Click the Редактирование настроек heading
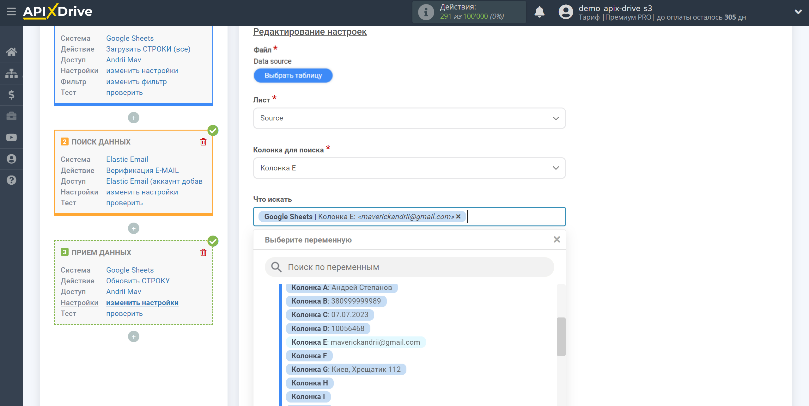This screenshot has height=406, width=809. pos(310,32)
